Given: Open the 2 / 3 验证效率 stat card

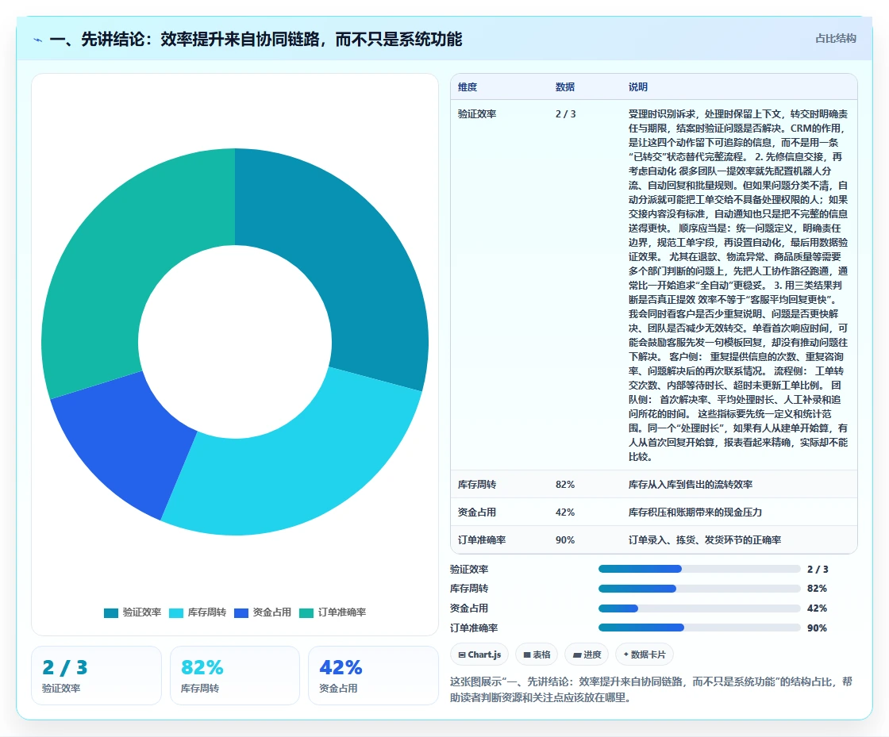Looking at the screenshot, I should (x=96, y=676).
